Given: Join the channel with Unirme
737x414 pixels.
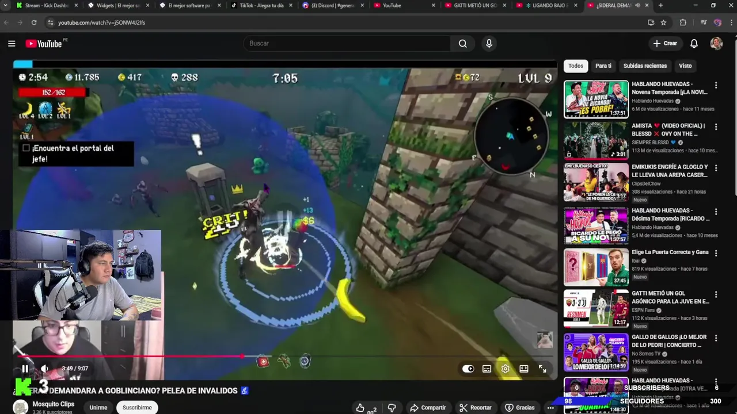Looking at the screenshot, I should tap(98, 408).
